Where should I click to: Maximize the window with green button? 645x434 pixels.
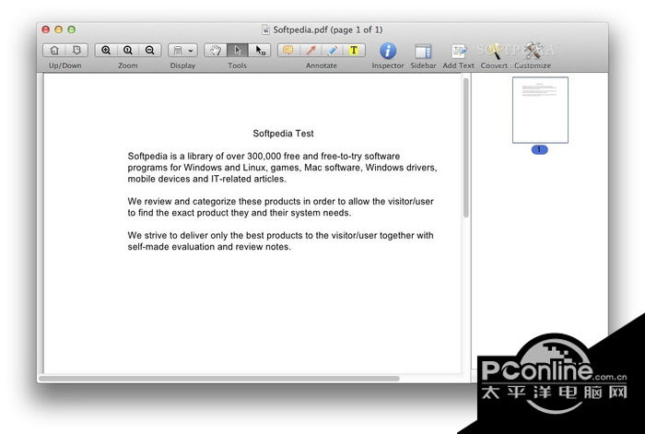(x=71, y=29)
